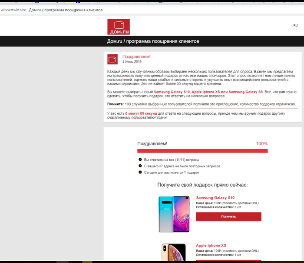The height and width of the screenshot is (263, 304).
Task: Click the winnertwin.site address in the URL bar
Action: (x=13, y=10)
